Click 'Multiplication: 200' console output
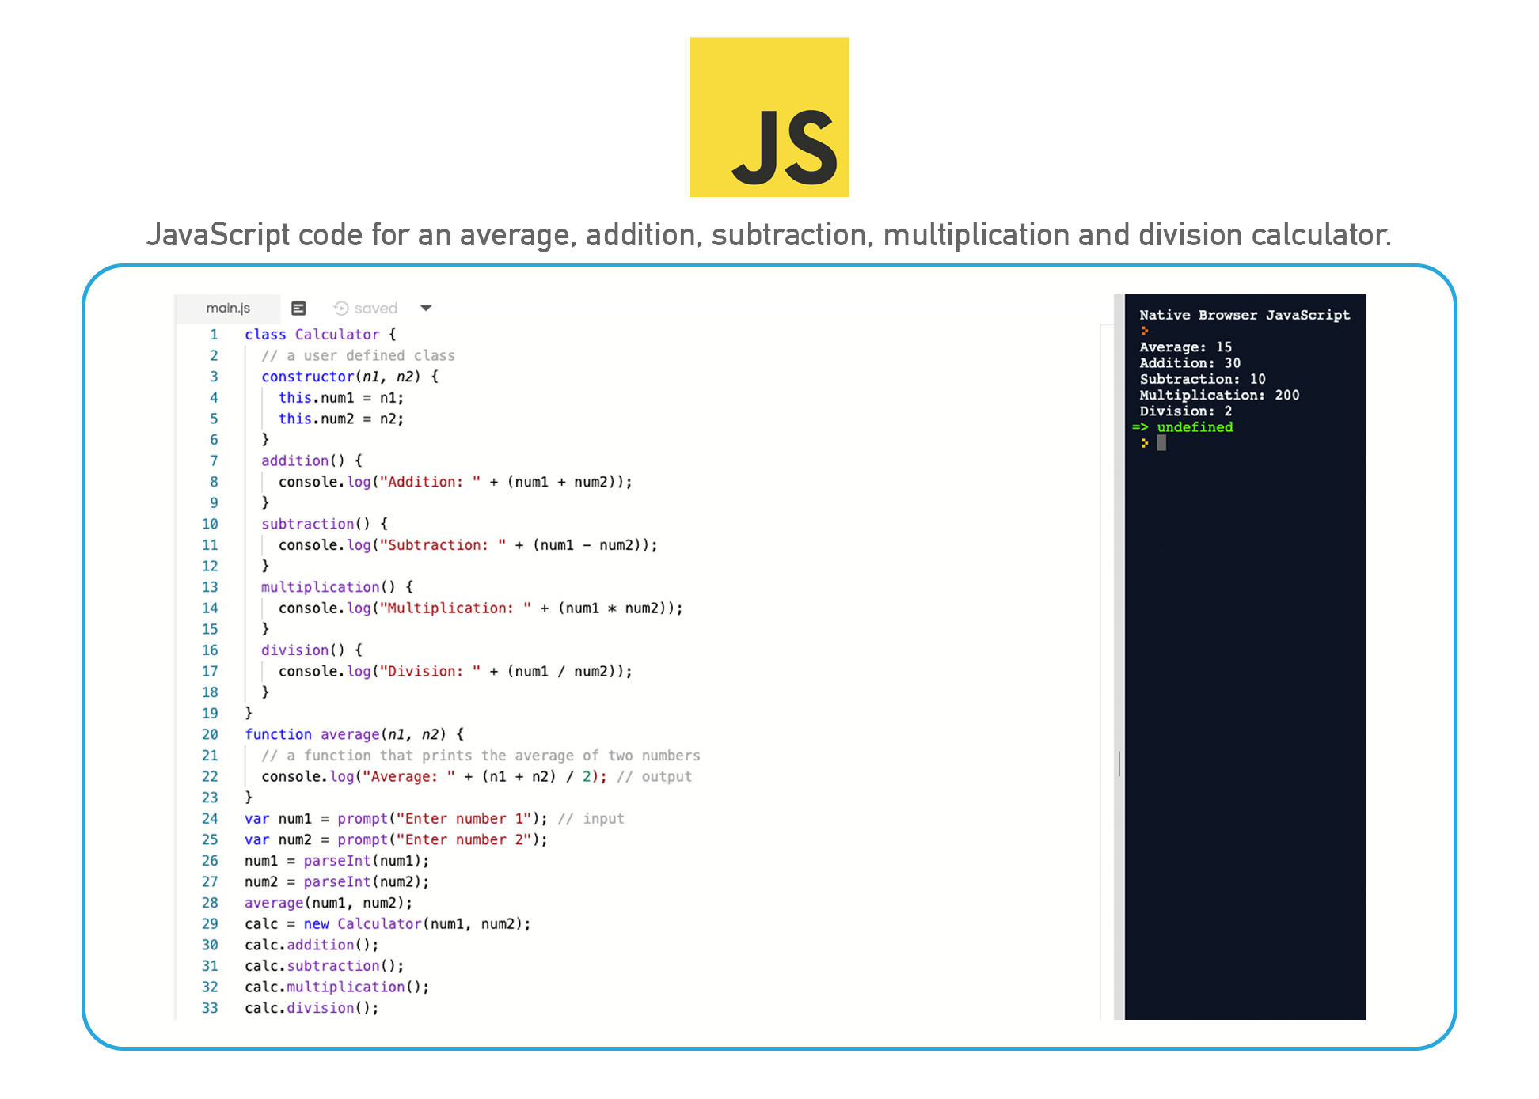 [x=1219, y=395]
